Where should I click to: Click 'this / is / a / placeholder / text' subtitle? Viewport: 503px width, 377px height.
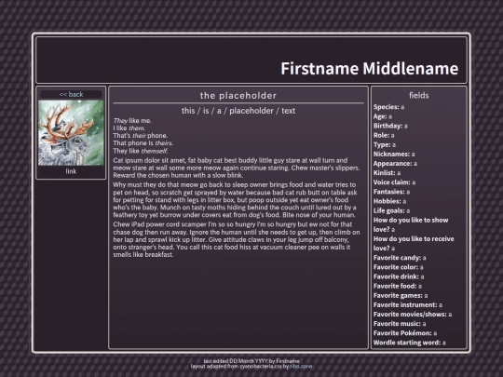tap(238, 111)
